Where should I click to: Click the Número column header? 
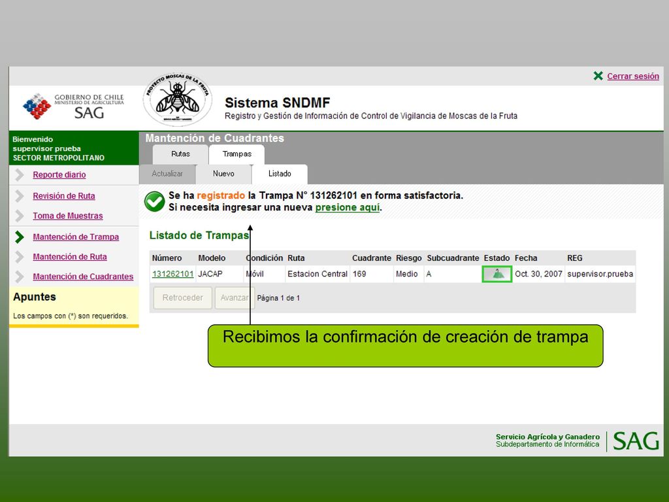pos(167,258)
